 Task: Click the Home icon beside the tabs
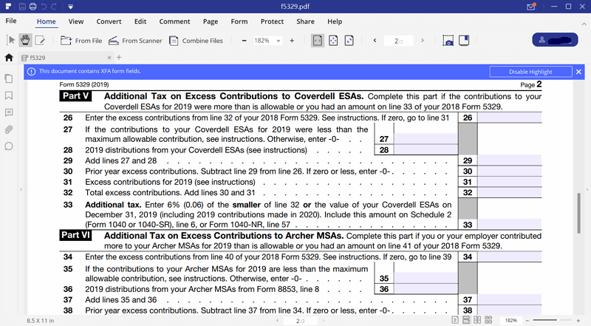(9, 57)
